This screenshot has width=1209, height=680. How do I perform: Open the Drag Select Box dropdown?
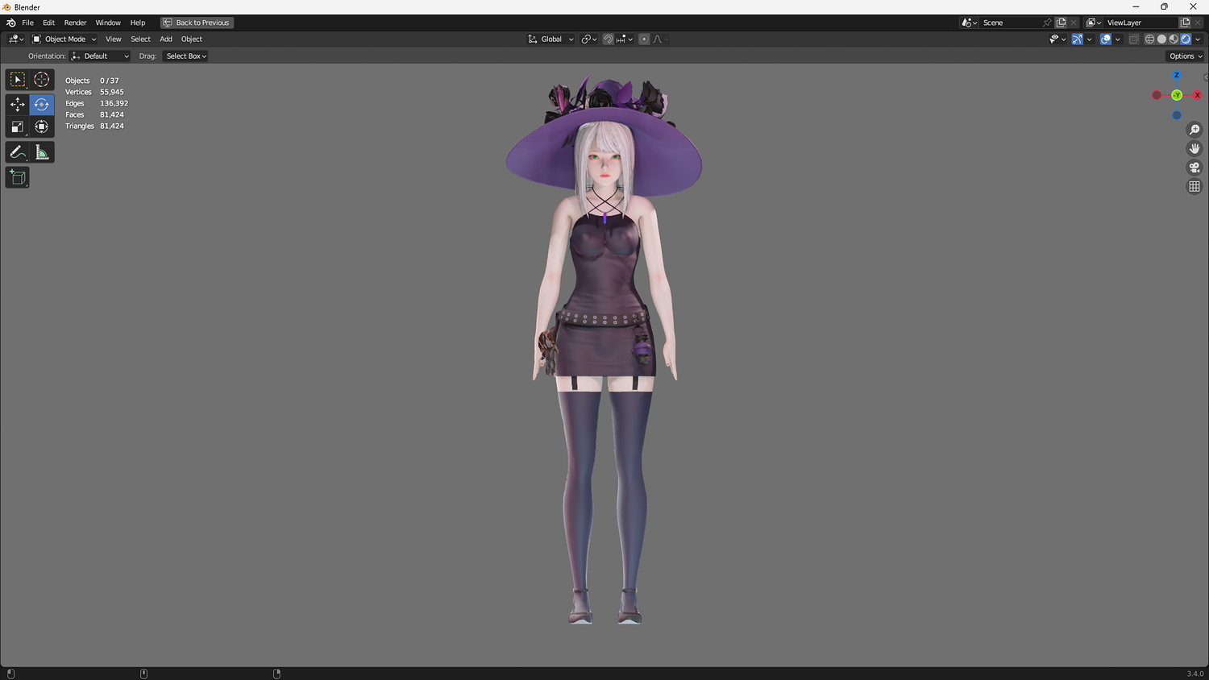coord(186,56)
